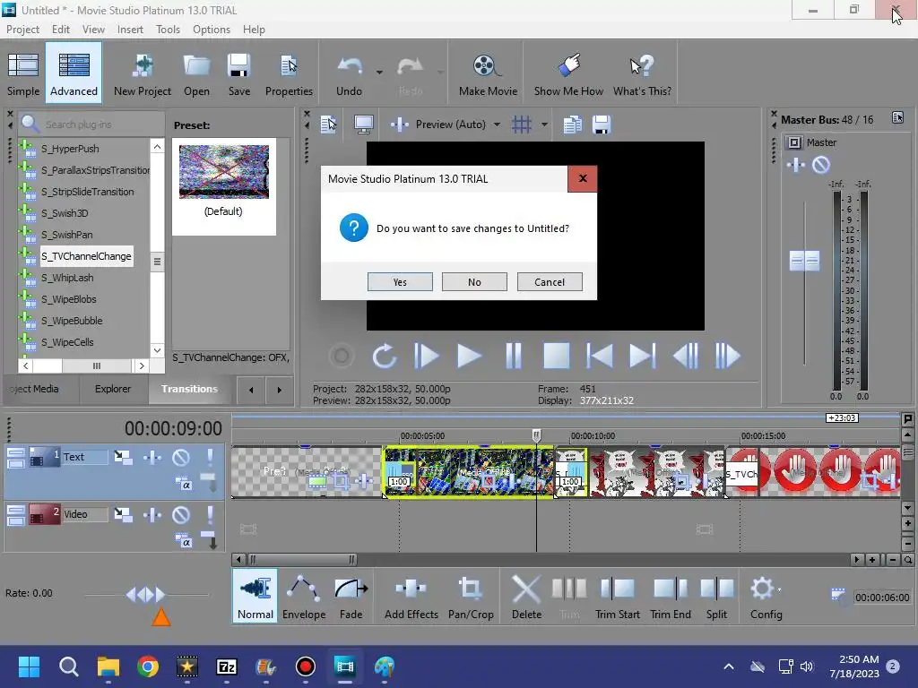The width and height of the screenshot is (918, 688).
Task: Open the Tools menu
Action: [168, 30]
